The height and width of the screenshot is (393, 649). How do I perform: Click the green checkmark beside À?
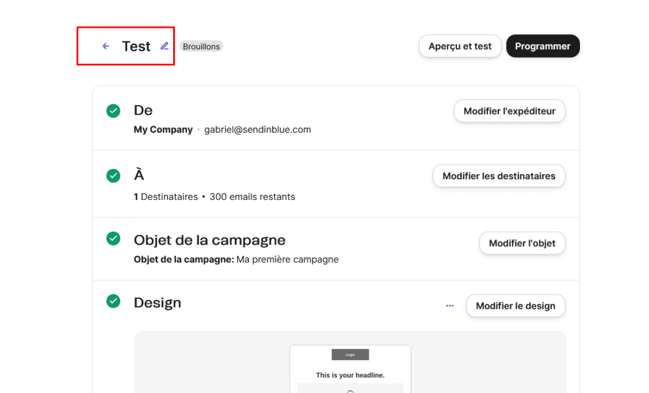point(113,176)
